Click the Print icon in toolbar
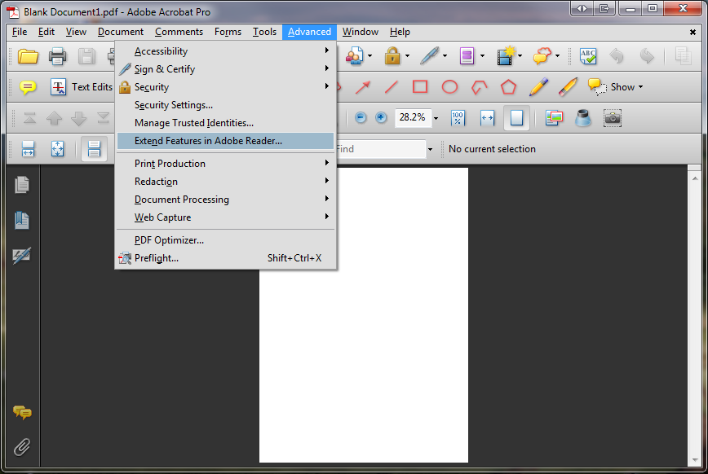Image resolution: width=708 pixels, height=474 pixels. coord(57,56)
